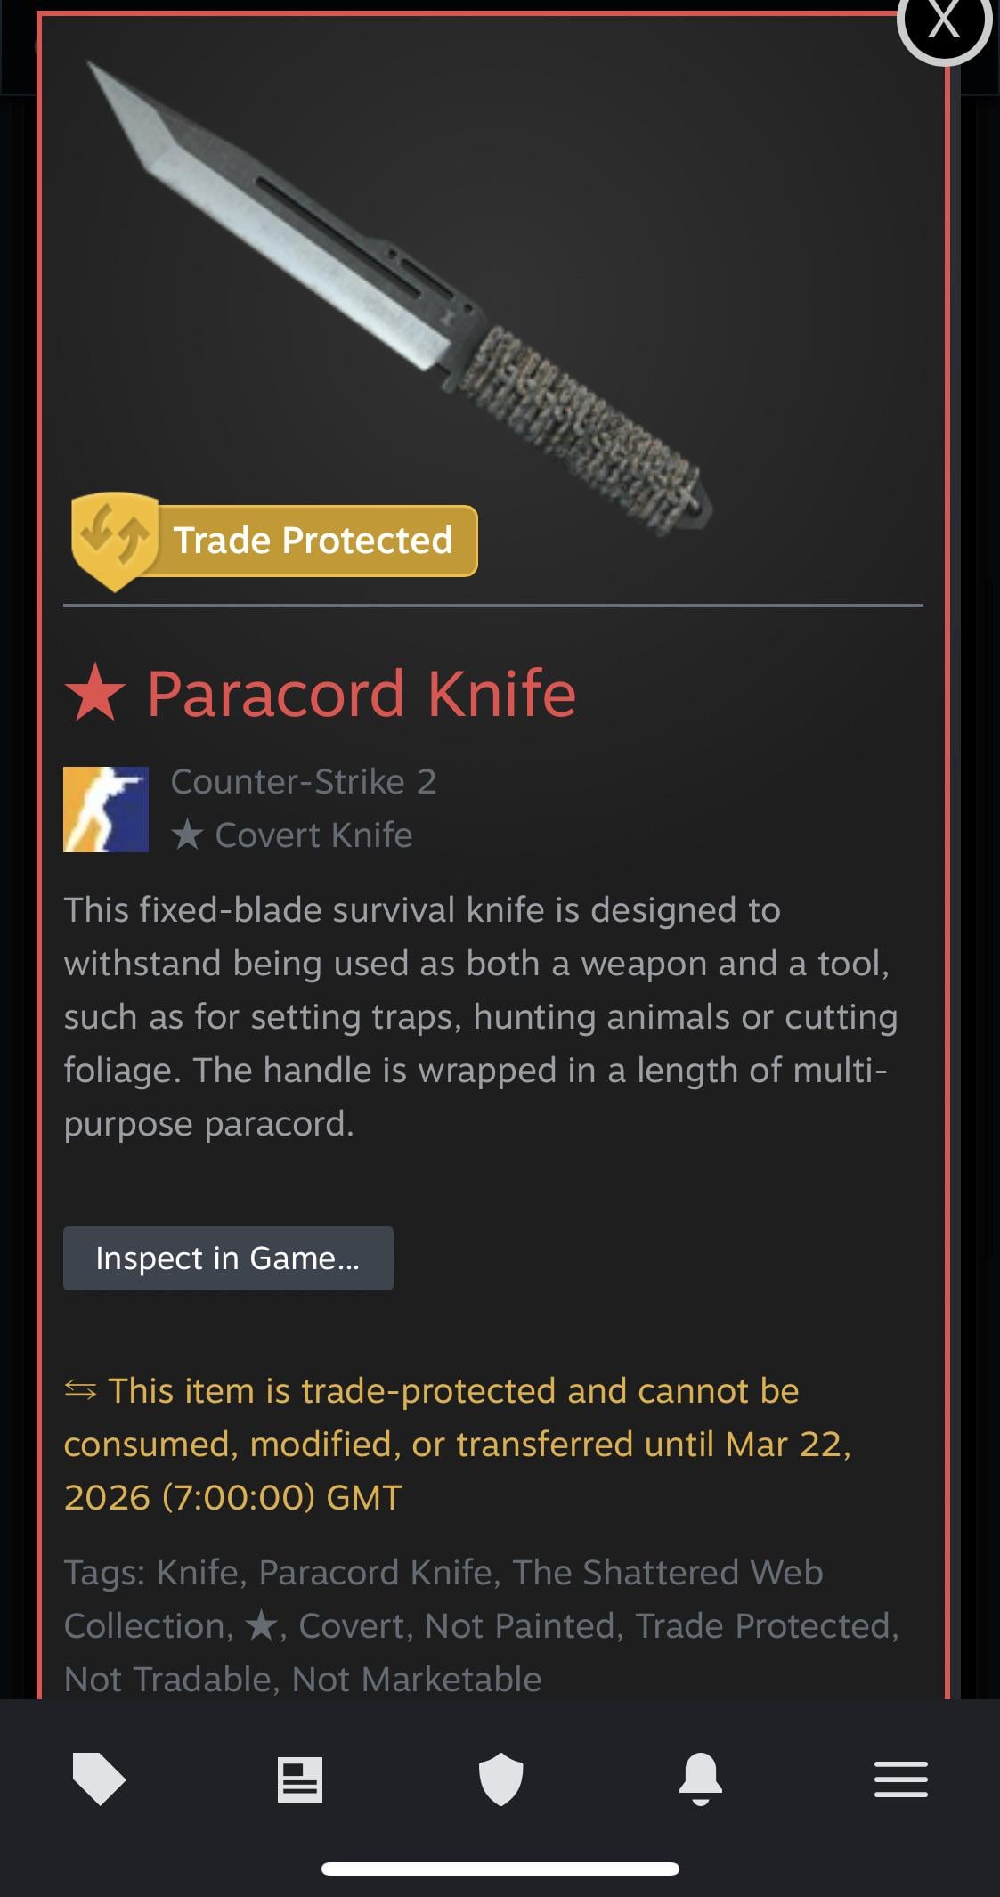Tap the trade arrows icon before warning
1000x1897 pixels.
pos(80,1390)
